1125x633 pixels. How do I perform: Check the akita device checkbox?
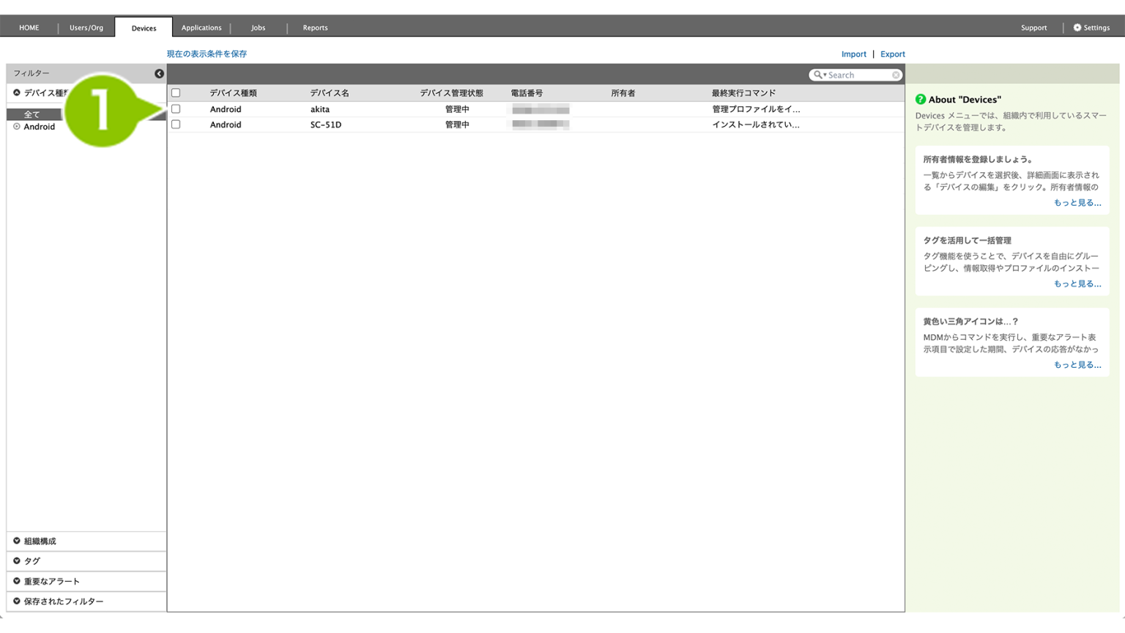tap(176, 109)
